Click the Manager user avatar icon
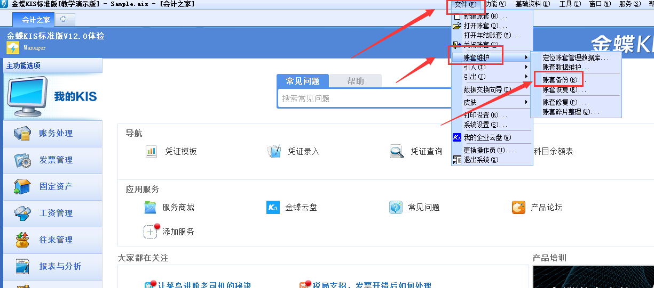This screenshot has height=288, width=654. coord(13,48)
